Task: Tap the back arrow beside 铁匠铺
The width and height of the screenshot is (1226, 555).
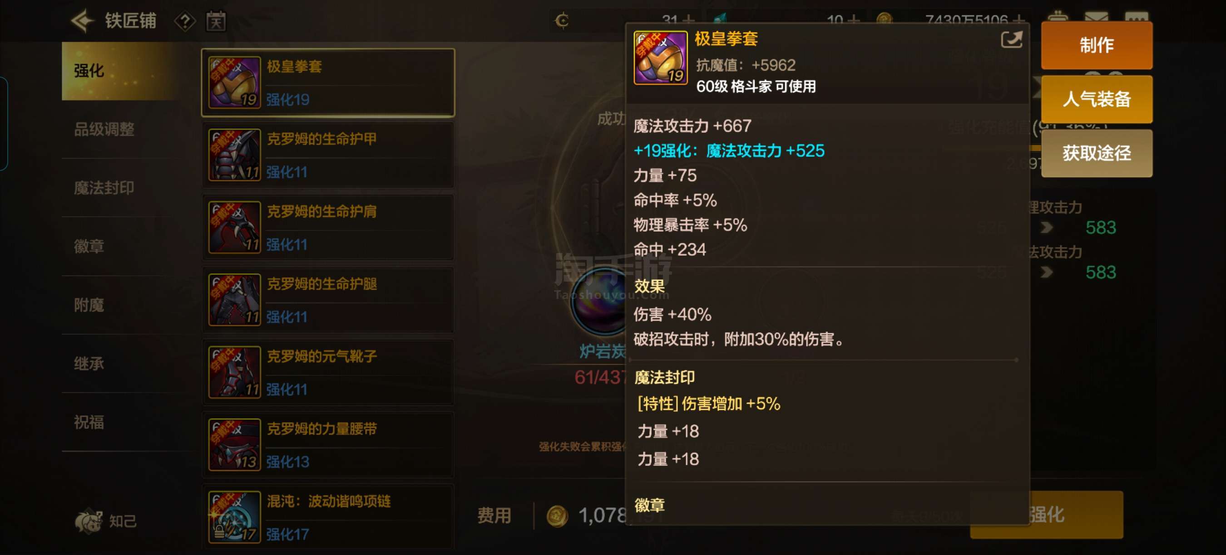Action: [x=81, y=20]
